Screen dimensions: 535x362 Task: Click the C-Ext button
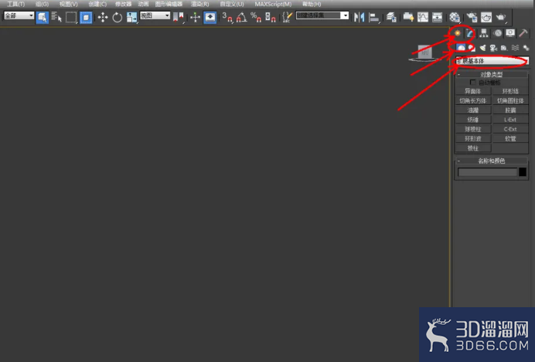[x=510, y=130]
